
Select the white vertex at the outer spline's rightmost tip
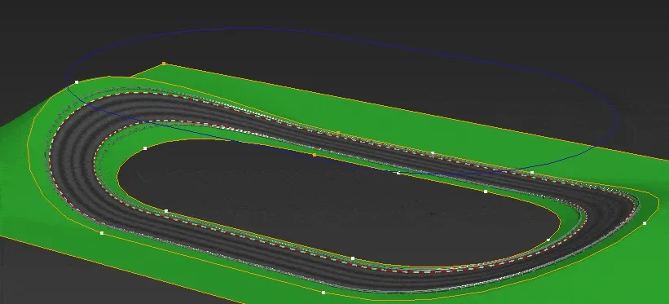point(645,223)
